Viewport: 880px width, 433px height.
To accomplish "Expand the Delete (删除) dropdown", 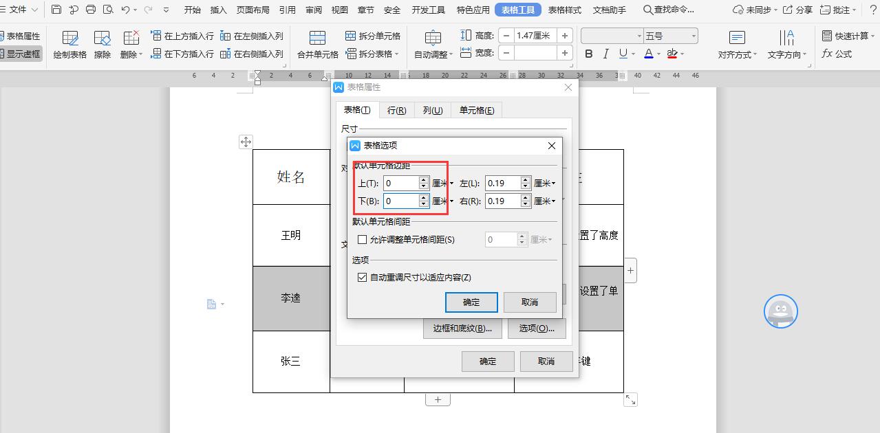I will pyautogui.click(x=140, y=55).
